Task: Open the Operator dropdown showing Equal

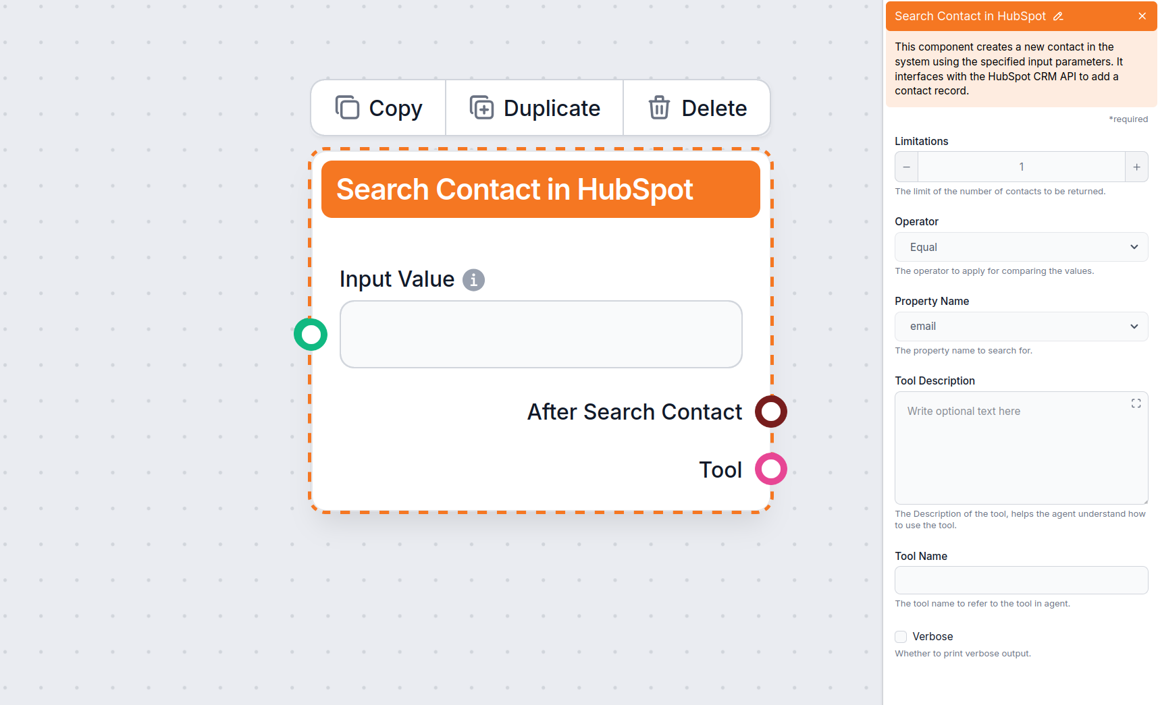Action: point(1020,247)
